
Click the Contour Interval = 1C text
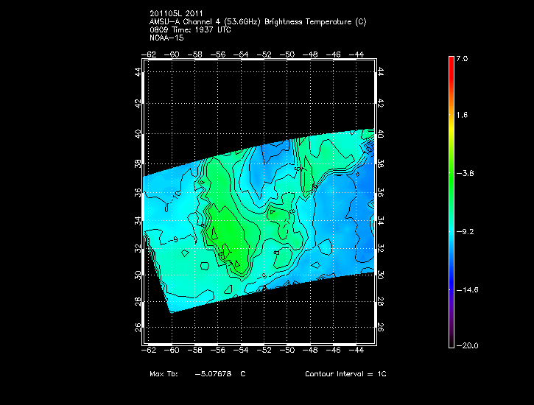coord(345,374)
